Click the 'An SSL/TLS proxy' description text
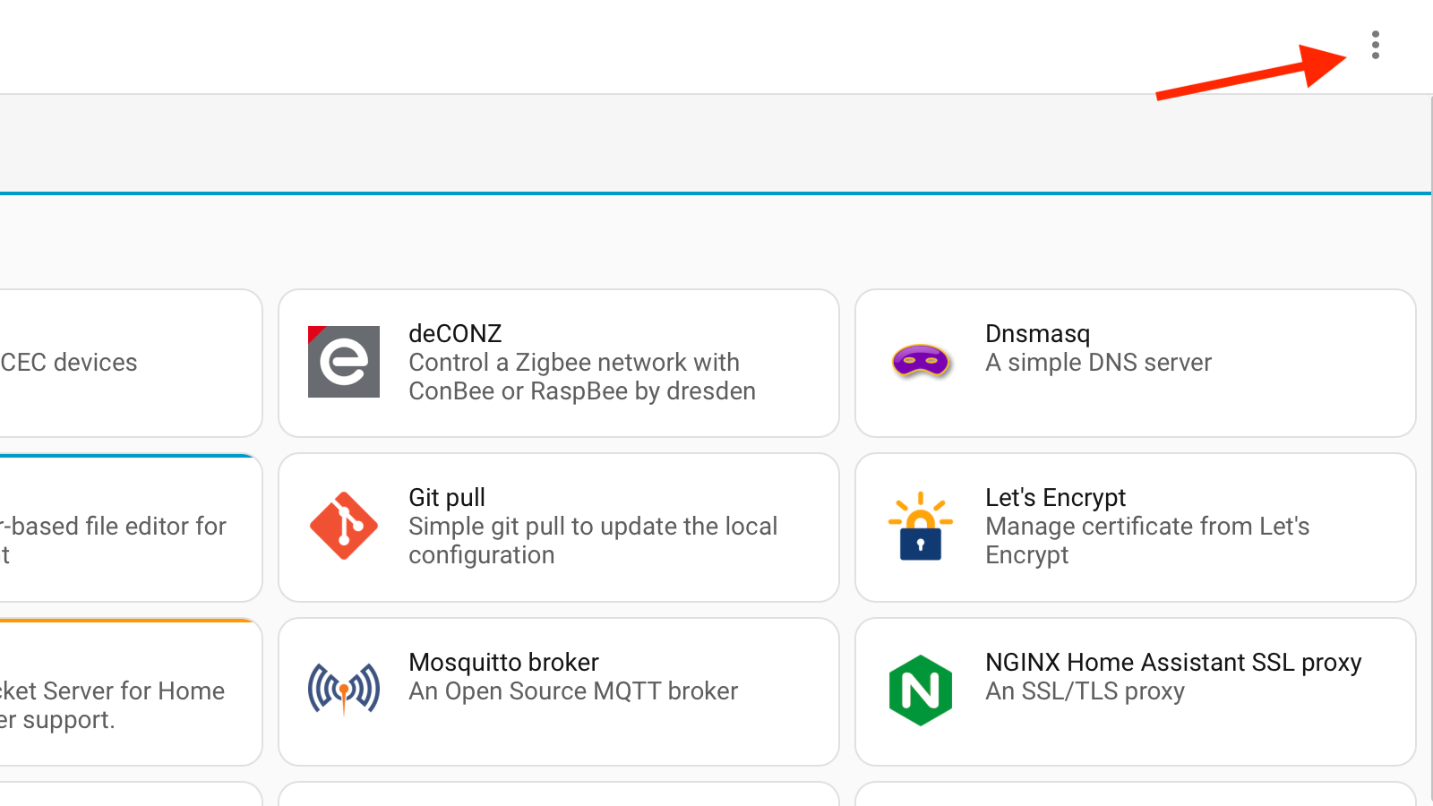The image size is (1433, 806). click(x=1085, y=690)
